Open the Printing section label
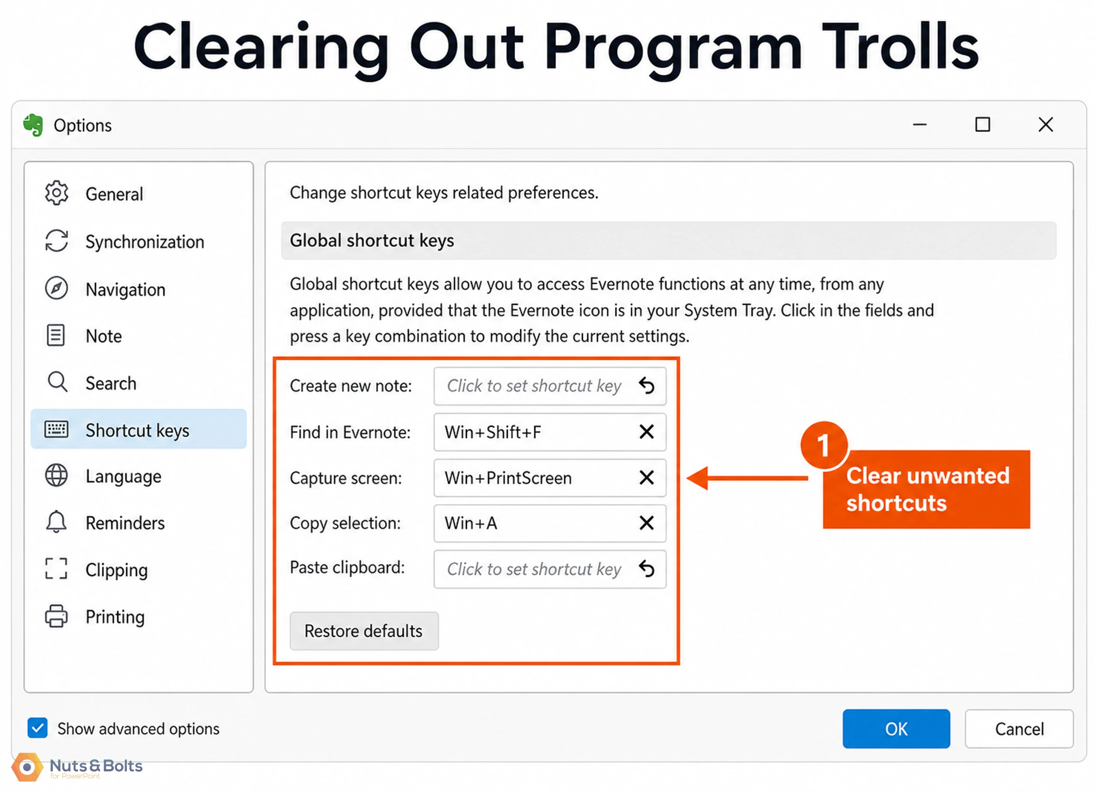1096x793 pixels. point(115,617)
